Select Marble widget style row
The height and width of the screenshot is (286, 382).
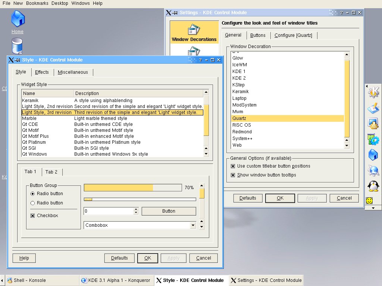pos(112,118)
